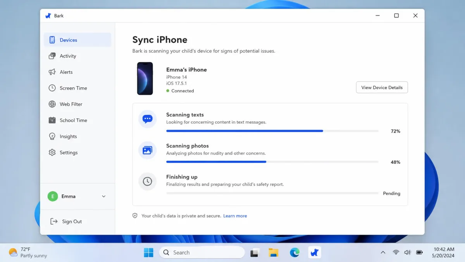Screen dimensions: 465x262
Task: Click Emma's green avatar circle
Action: coord(53,196)
